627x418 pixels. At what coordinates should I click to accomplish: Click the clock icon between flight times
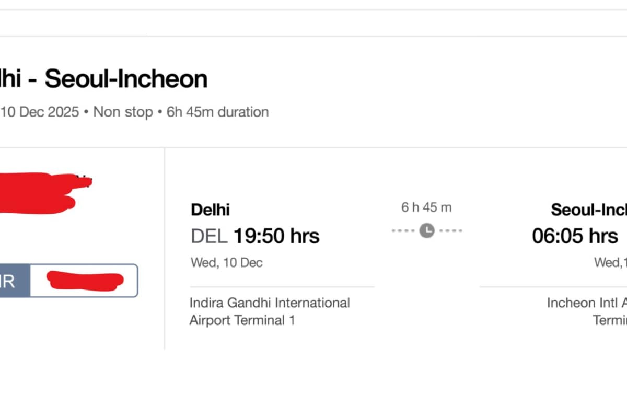point(427,230)
